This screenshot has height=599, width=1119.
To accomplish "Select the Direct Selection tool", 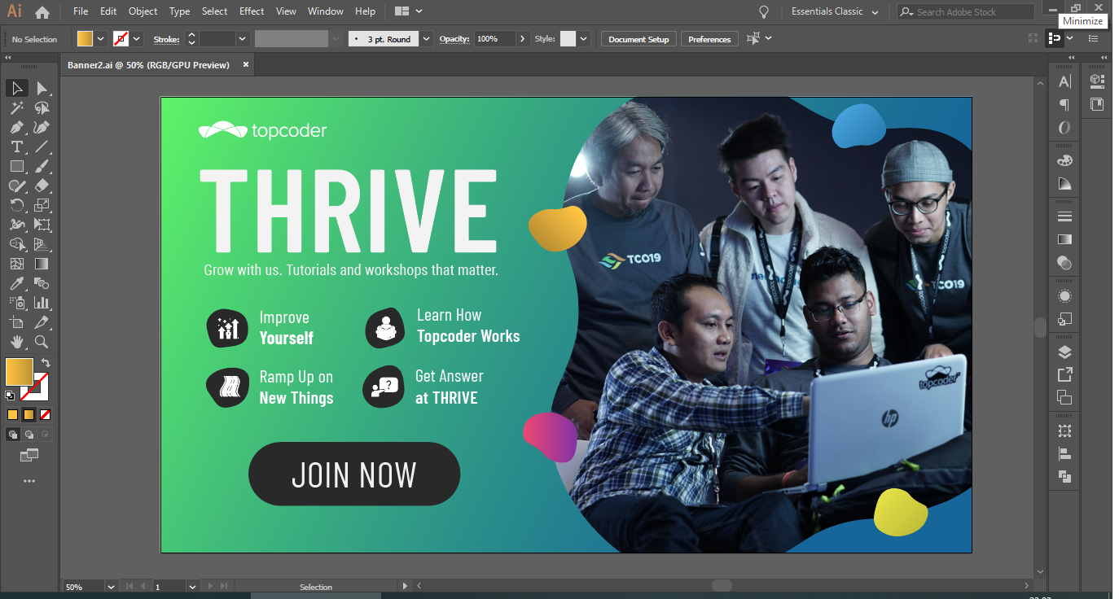I will tap(42, 88).
